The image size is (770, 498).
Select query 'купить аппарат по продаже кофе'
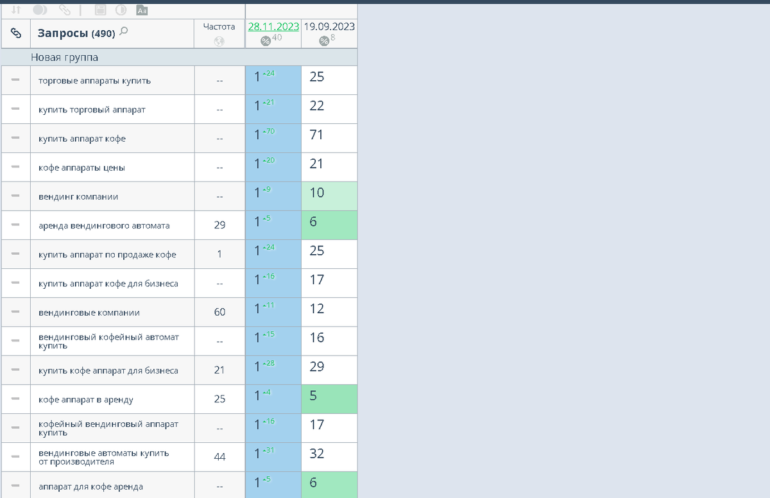point(107,255)
